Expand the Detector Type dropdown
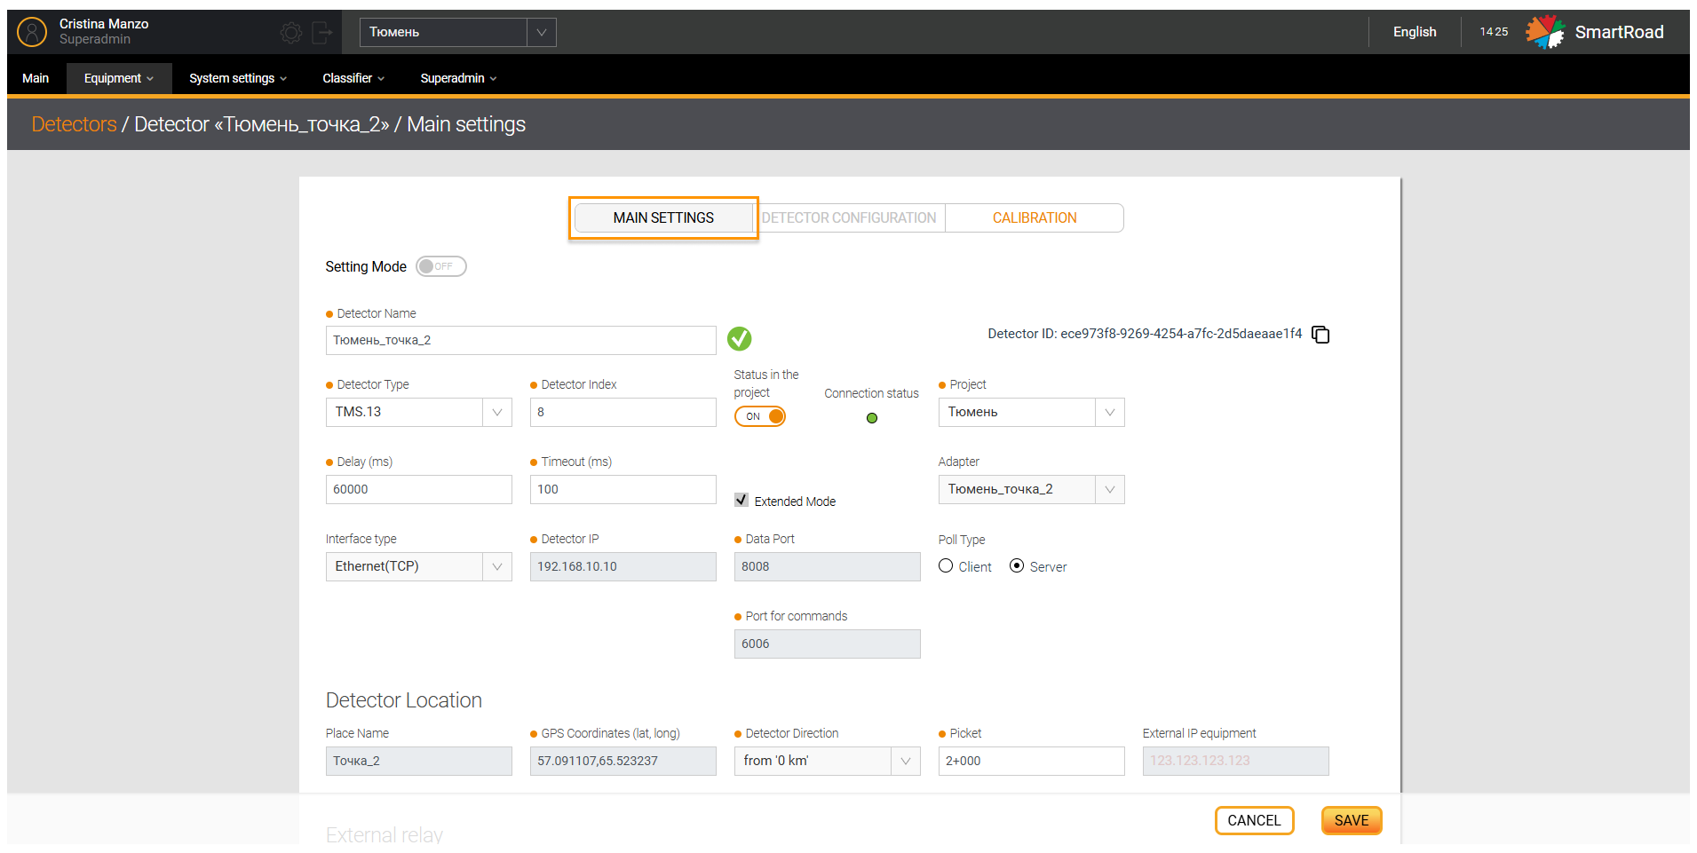The height and width of the screenshot is (853, 1697). click(x=419, y=412)
